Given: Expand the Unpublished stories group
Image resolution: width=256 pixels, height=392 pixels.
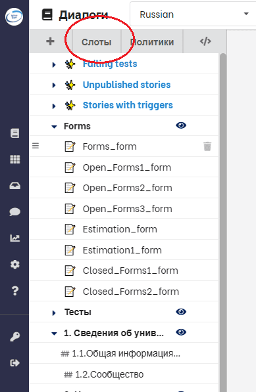Looking at the screenshot, I should click(54, 85).
